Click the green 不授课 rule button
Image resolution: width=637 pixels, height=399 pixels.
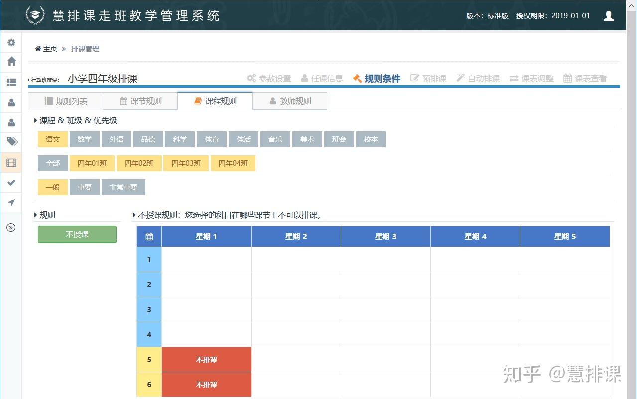pyautogui.click(x=77, y=234)
